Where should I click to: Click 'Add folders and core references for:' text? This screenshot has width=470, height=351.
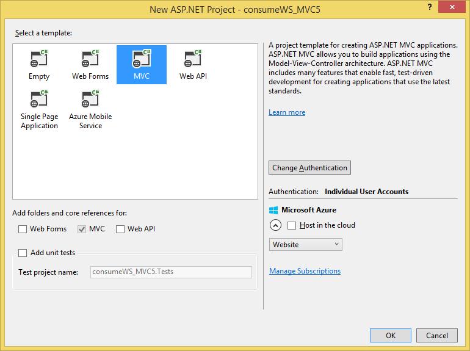click(x=70, y=213)
